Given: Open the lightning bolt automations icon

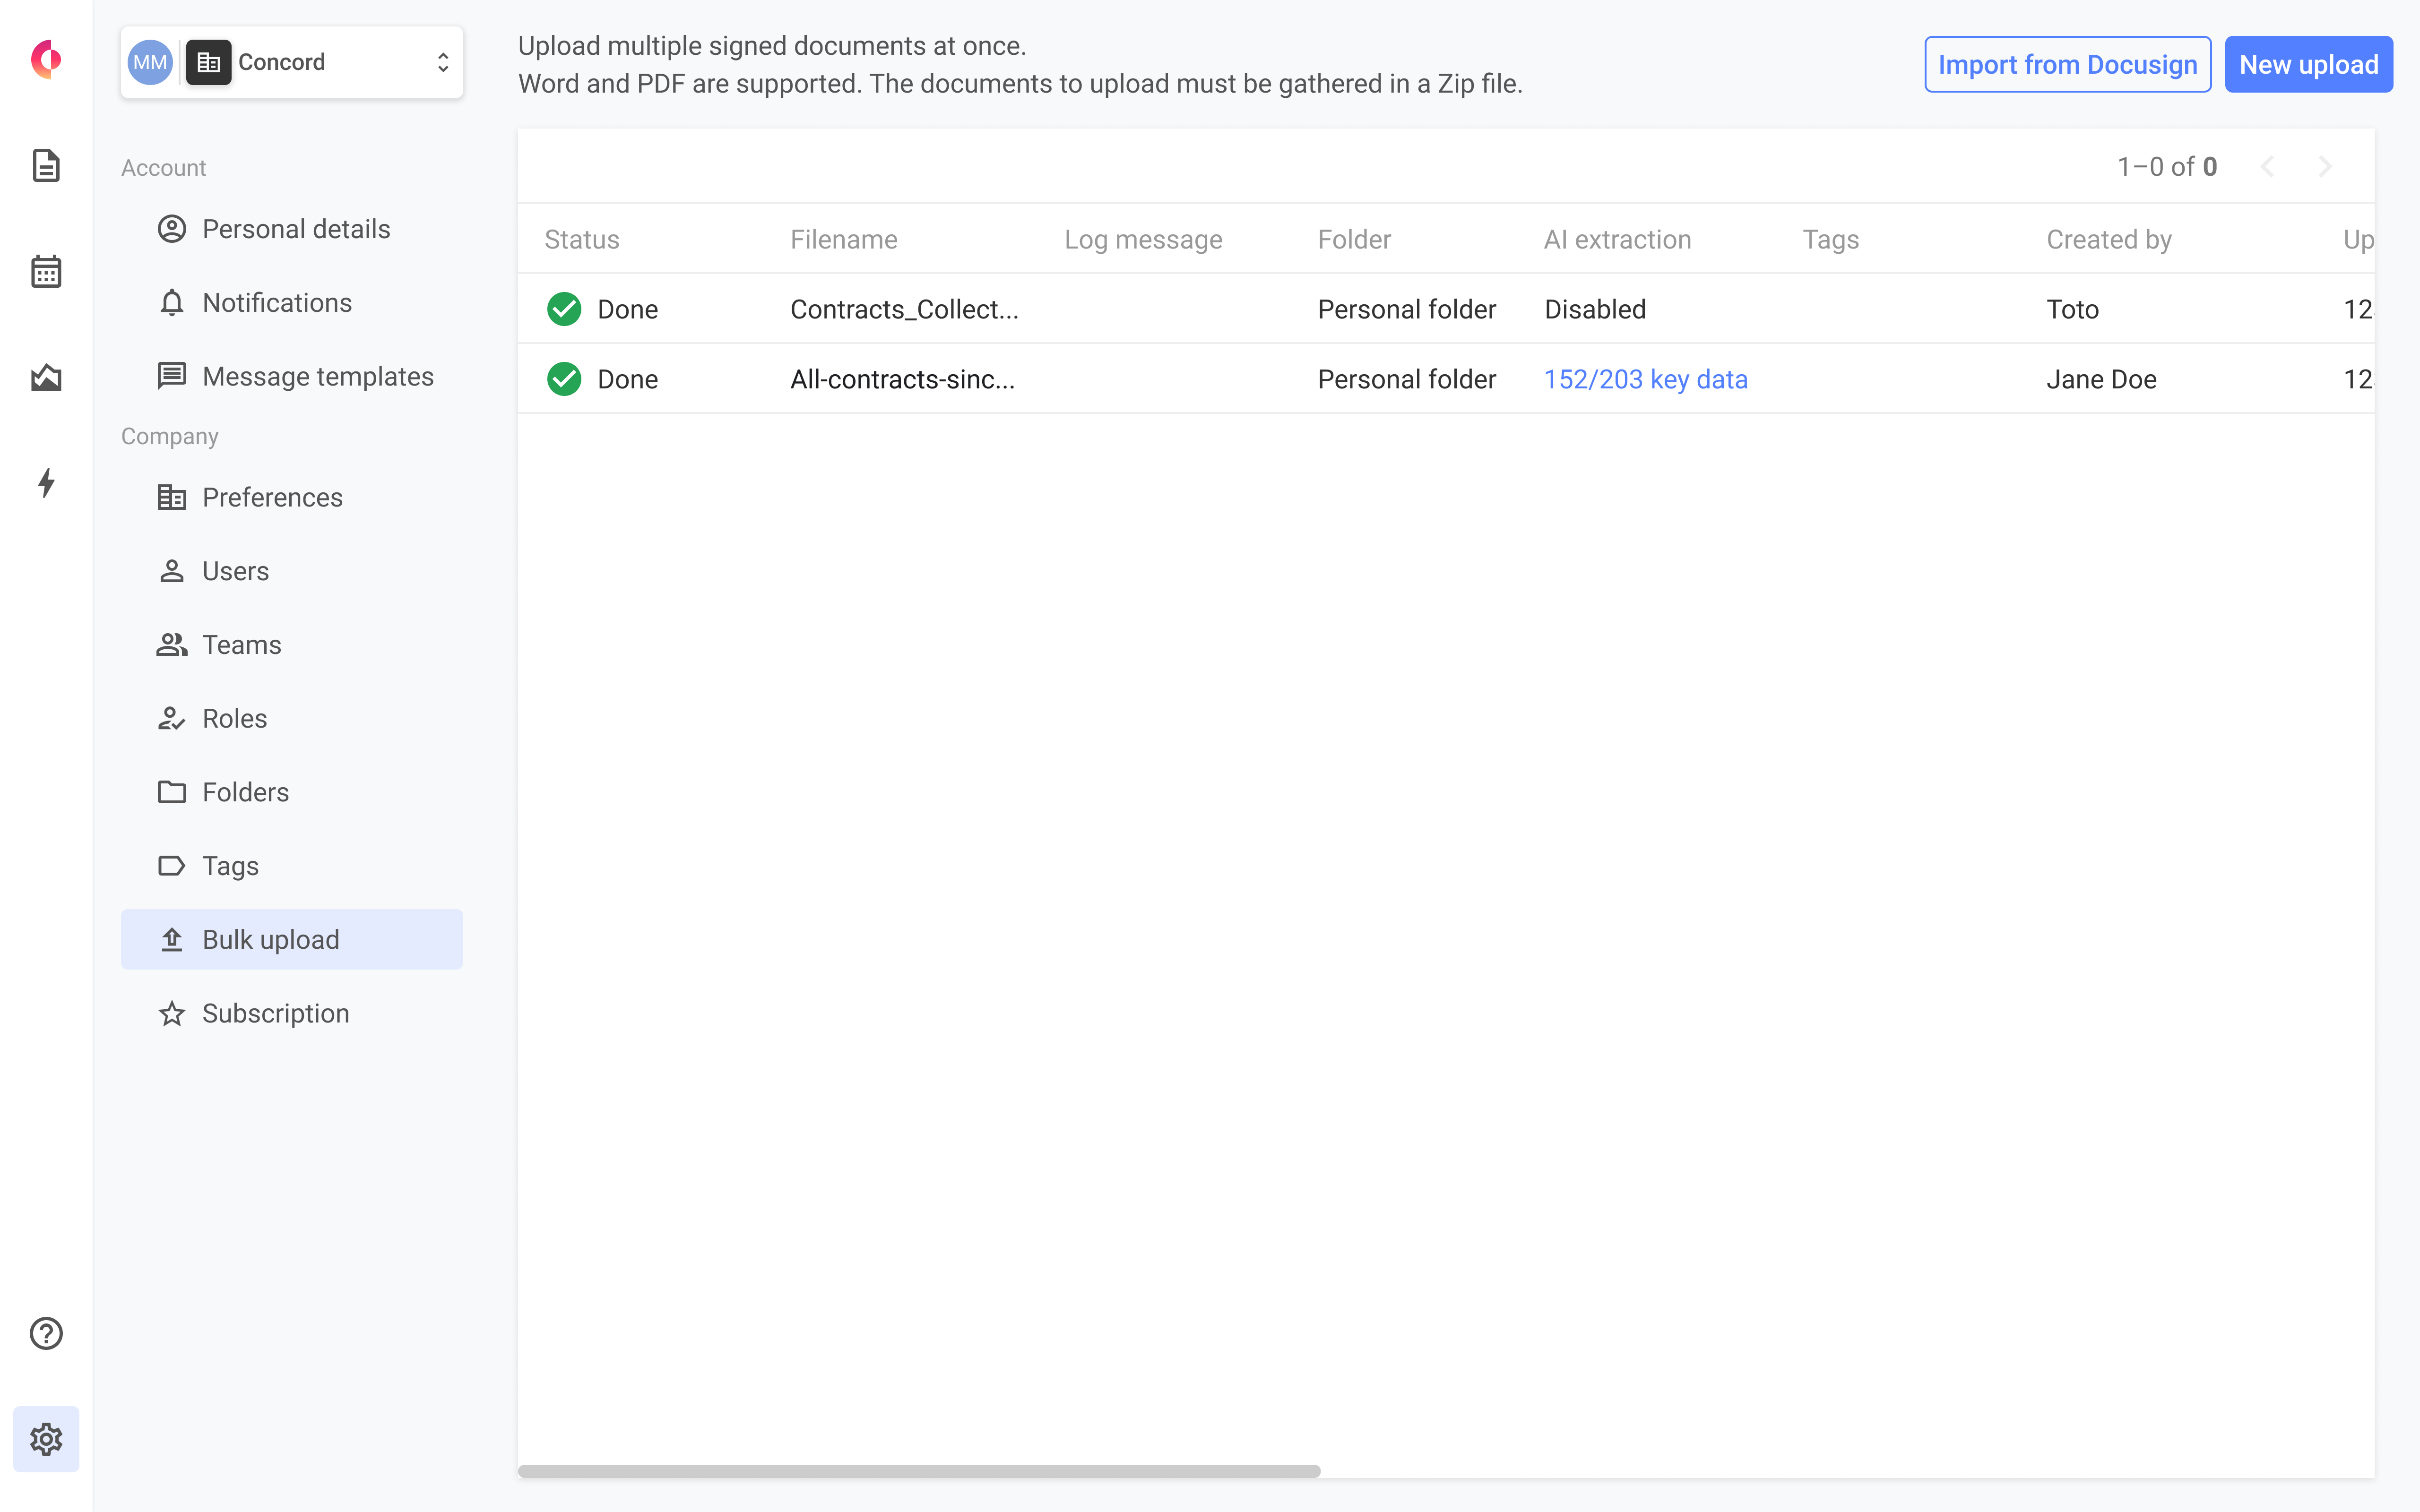Looking at the screenshot, I should [x=46, y=483].
